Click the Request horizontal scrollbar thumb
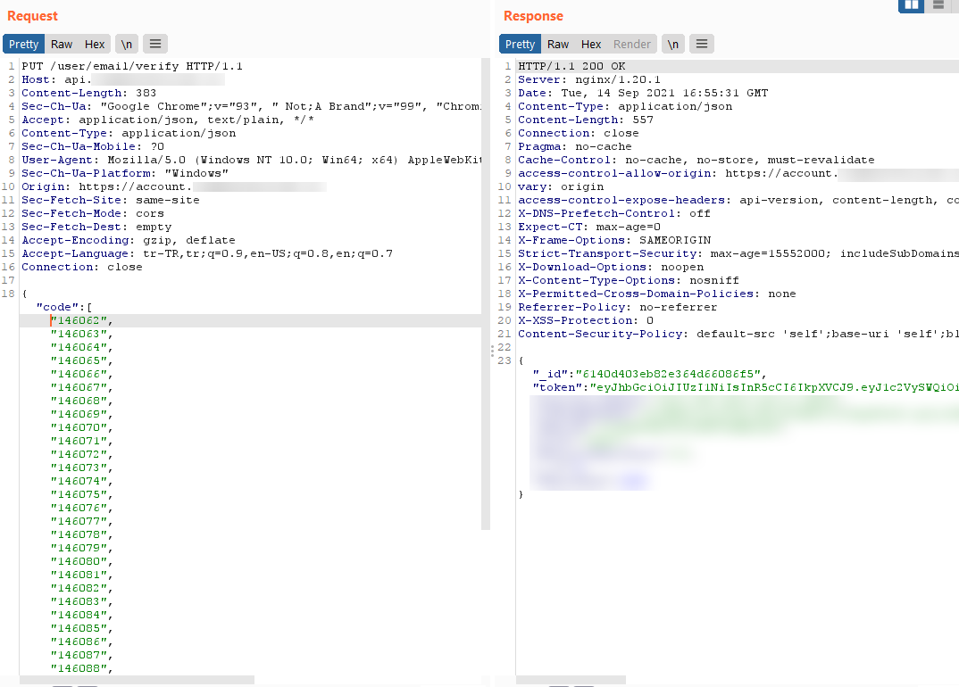Screen dimensions: 959x687 [x=137, y=680]
